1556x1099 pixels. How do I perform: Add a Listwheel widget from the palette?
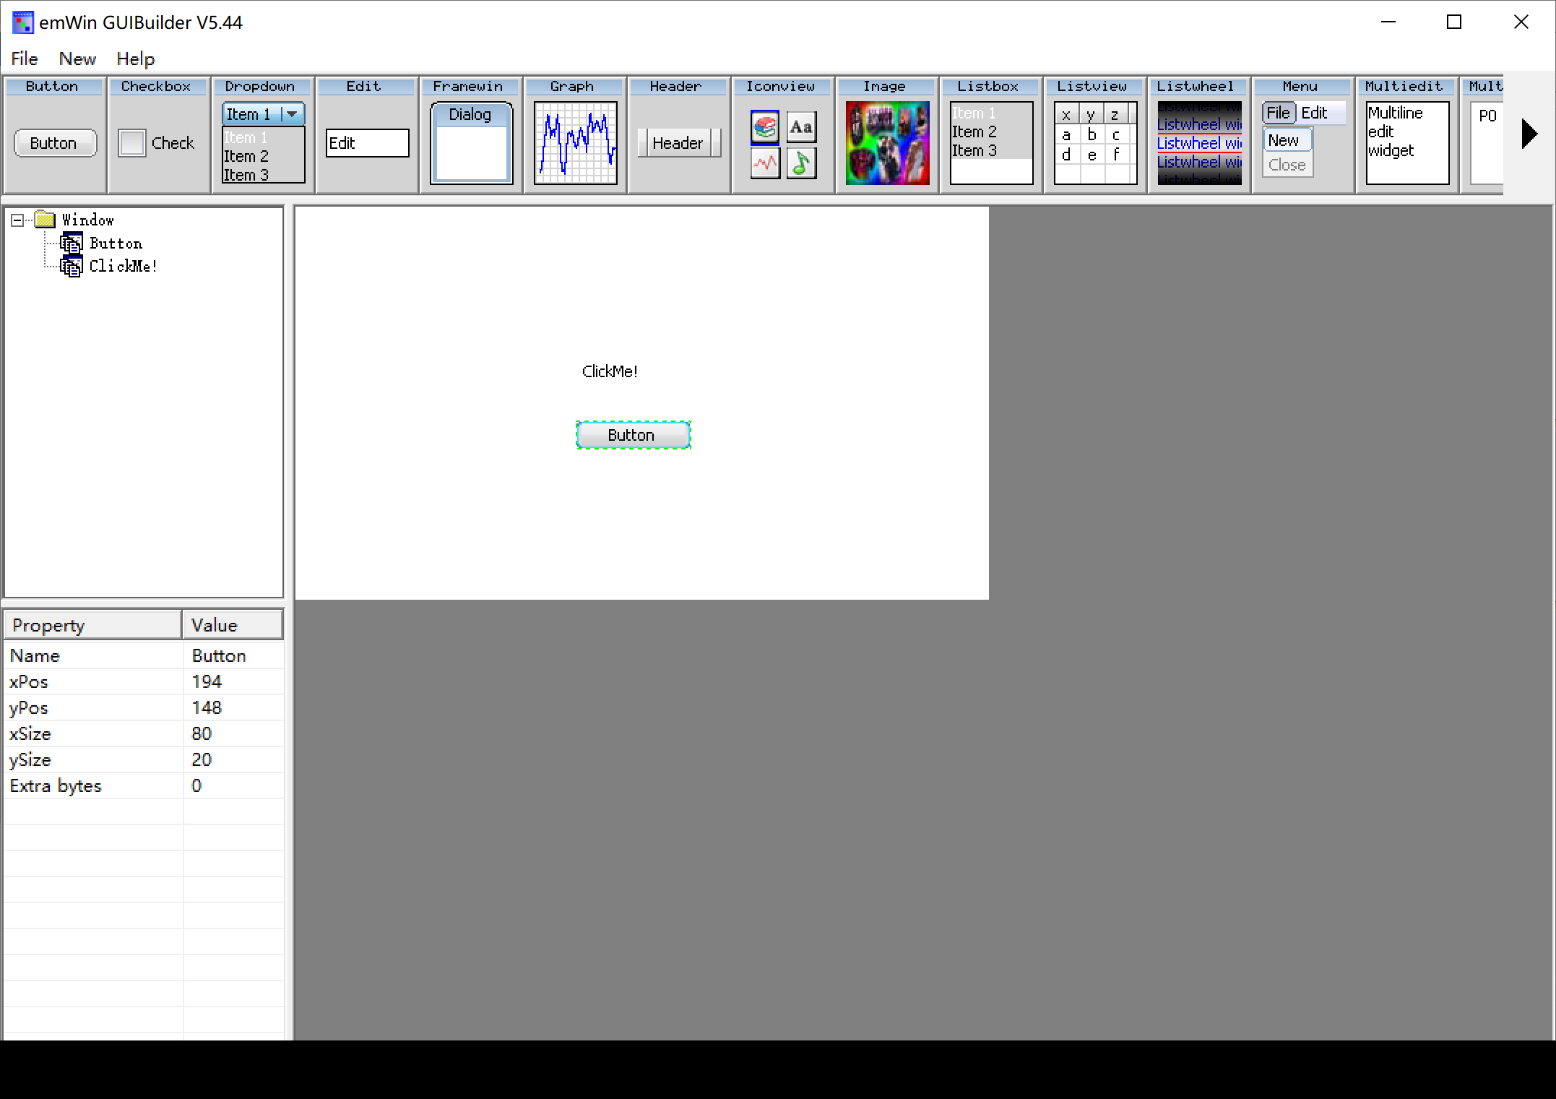(1199, 142)
